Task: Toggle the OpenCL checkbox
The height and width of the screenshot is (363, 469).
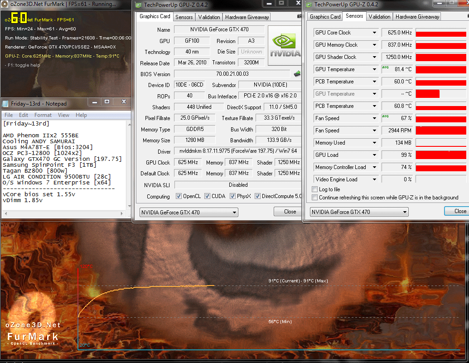Action: click(x=179, y=196)
